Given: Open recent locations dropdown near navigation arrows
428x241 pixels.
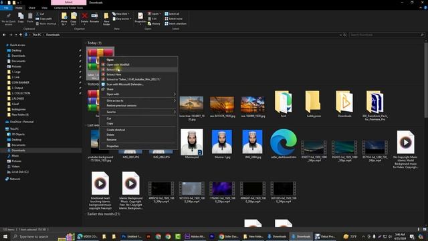Looking at the screenshot, I should (16, 35).
